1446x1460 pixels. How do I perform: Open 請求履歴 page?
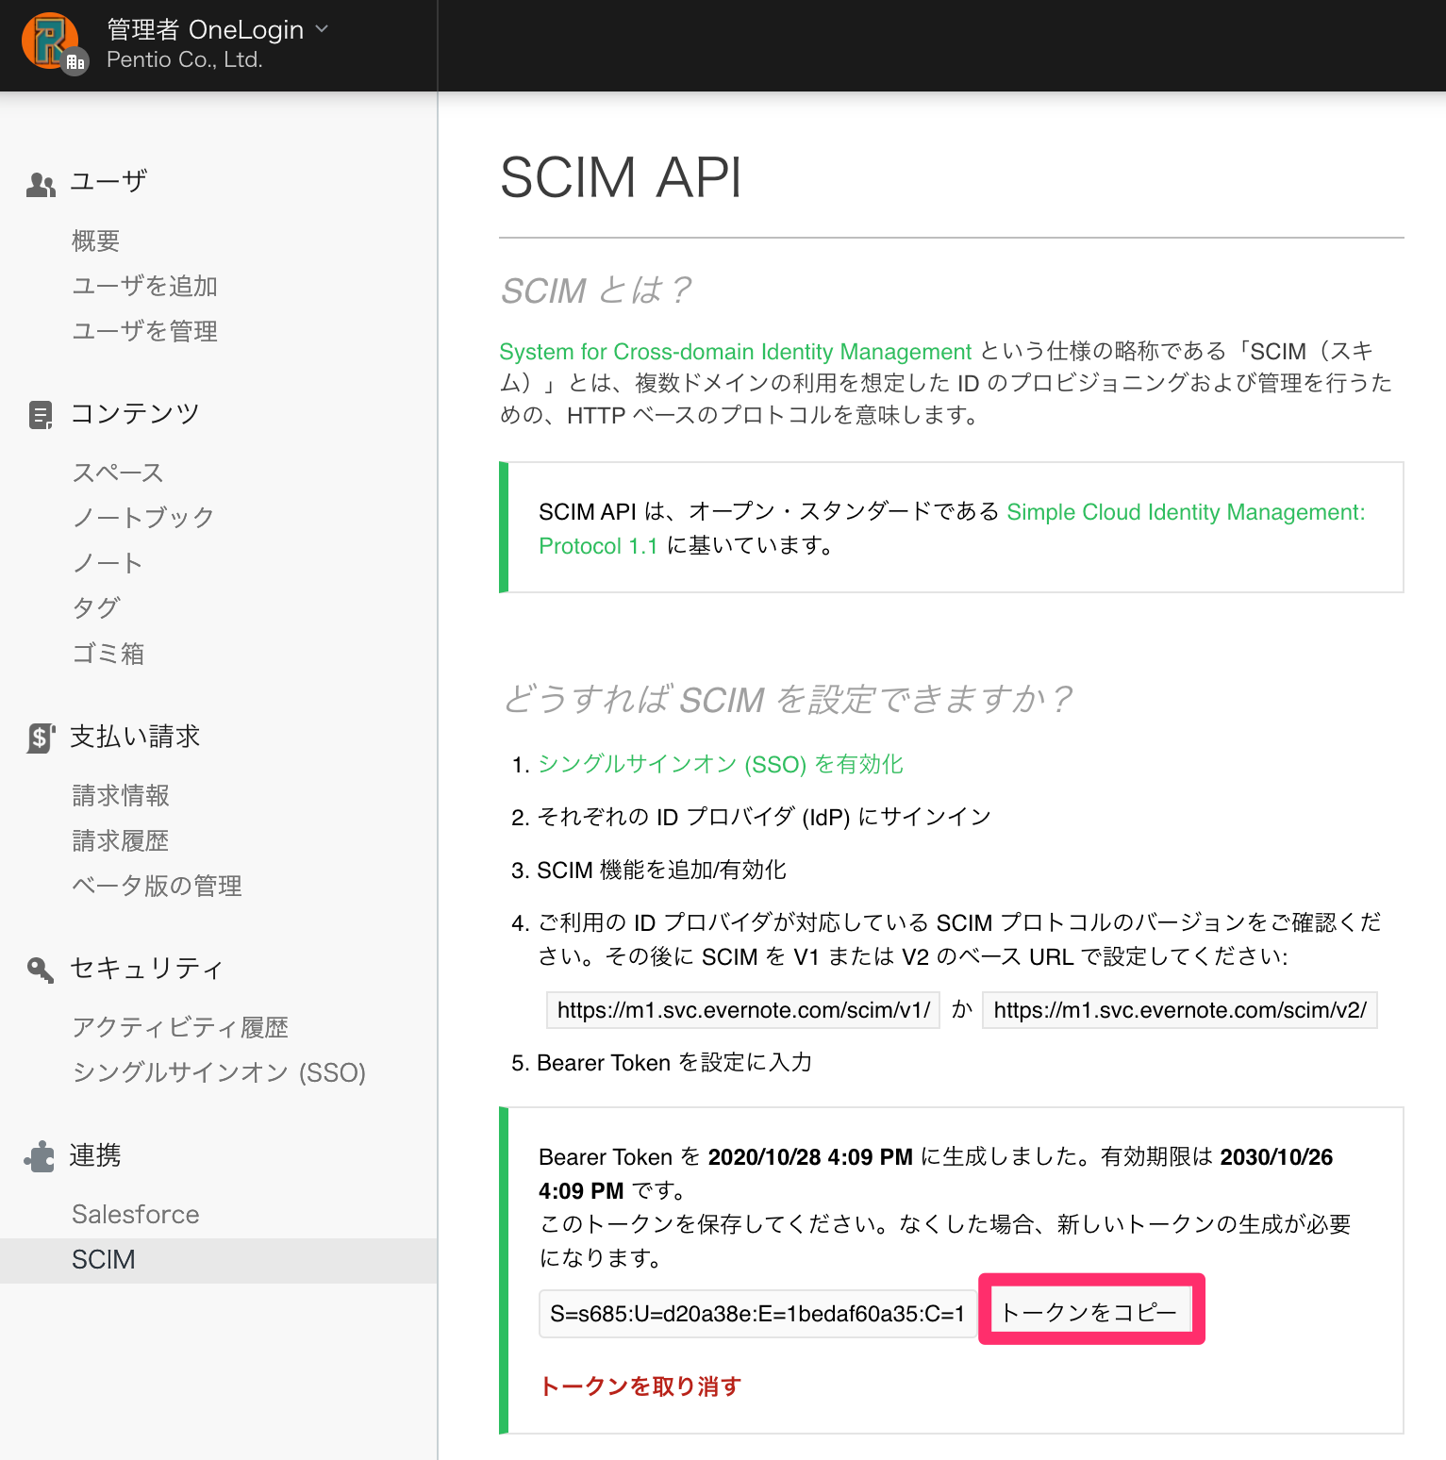(121, 840)
